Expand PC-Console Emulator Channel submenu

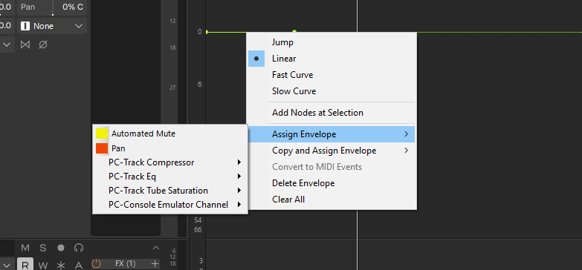170,205
